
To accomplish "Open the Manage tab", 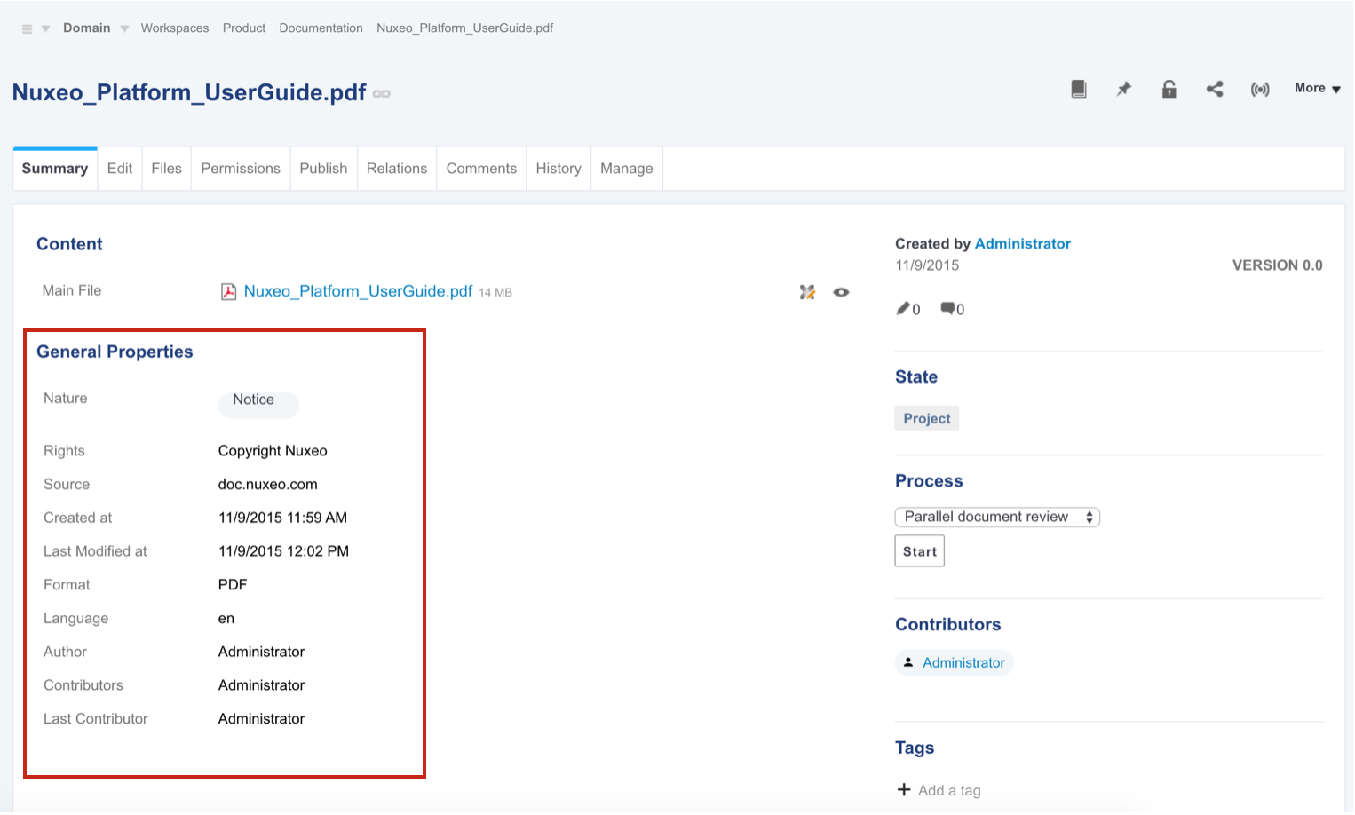I will point(627,169).
